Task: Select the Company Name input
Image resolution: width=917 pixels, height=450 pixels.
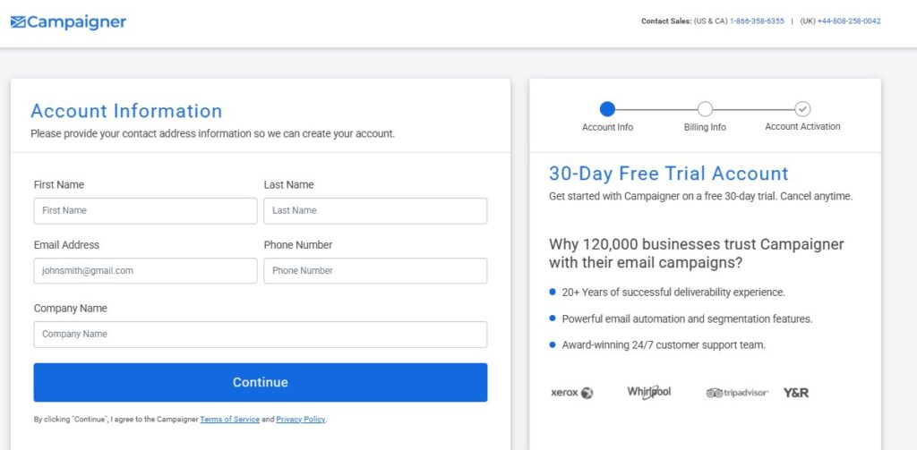Action: tap(261, 335)
